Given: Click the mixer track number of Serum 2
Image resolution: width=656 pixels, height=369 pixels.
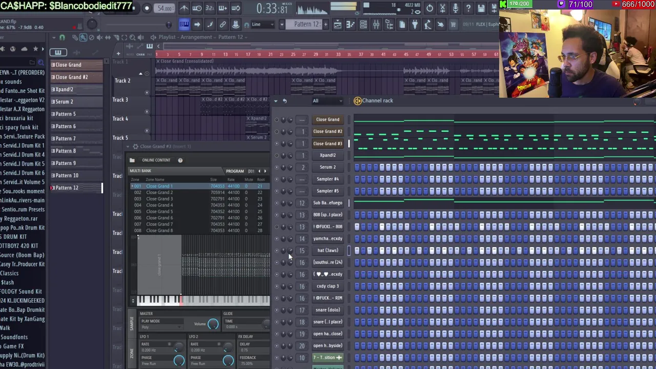Looking at the screenshot, I should [302, 167].
